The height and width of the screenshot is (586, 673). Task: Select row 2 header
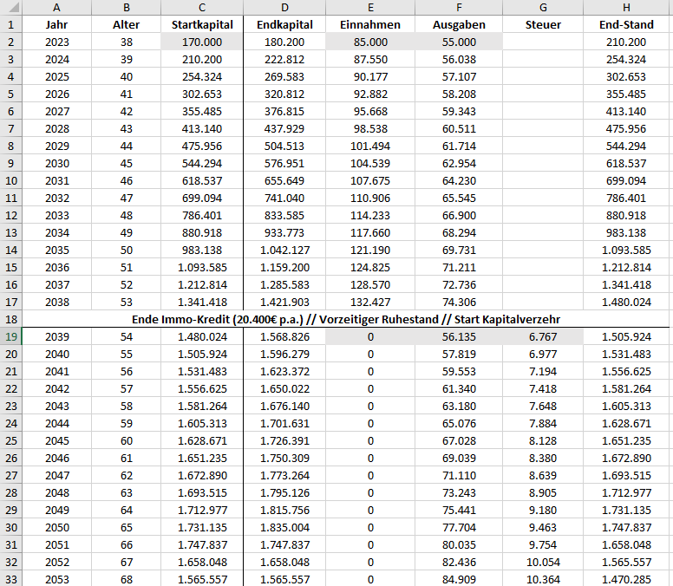10,42
